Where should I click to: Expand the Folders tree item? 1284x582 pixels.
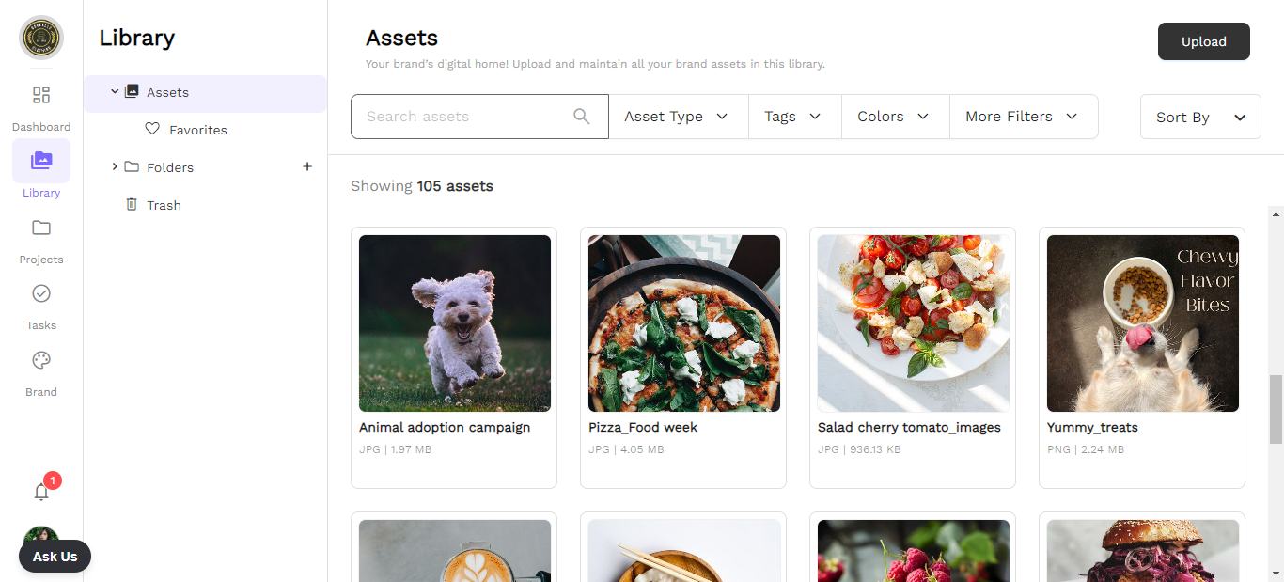[115, 167]
